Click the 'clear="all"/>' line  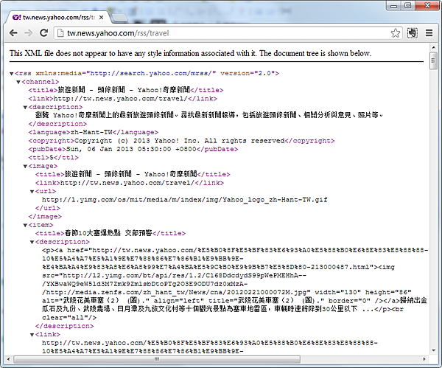click(x=69, y=318)
